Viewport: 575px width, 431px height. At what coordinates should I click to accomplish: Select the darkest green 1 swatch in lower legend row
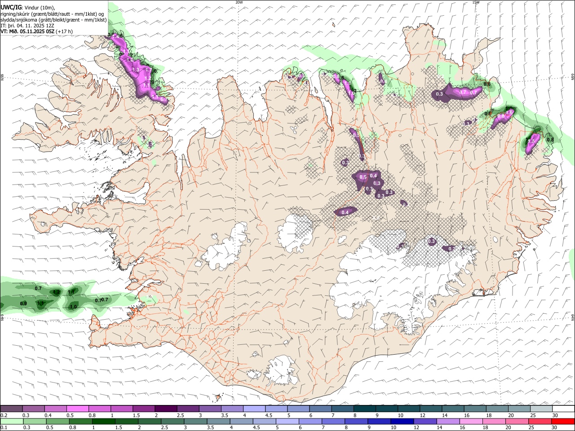tap(103, 422)
